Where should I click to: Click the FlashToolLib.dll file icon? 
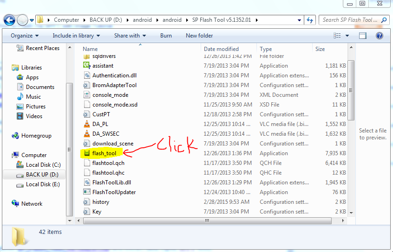point(87,183)
